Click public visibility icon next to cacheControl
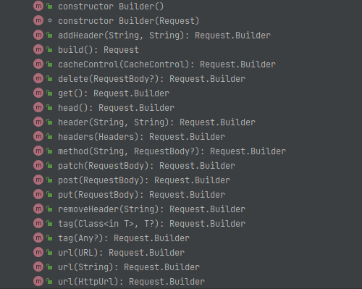 pos(49,64)
